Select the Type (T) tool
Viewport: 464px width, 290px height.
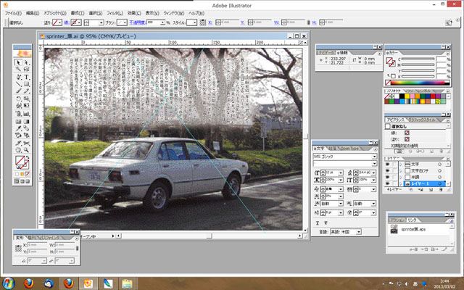coord(26,77)
